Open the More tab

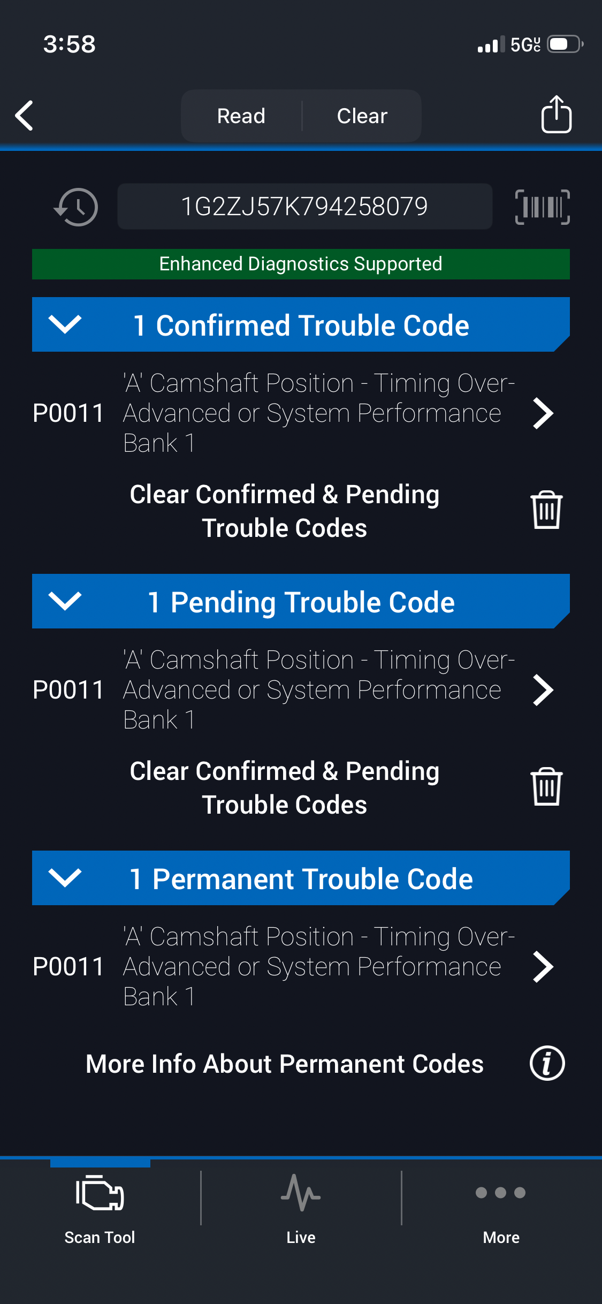(x=501, y=1204)
